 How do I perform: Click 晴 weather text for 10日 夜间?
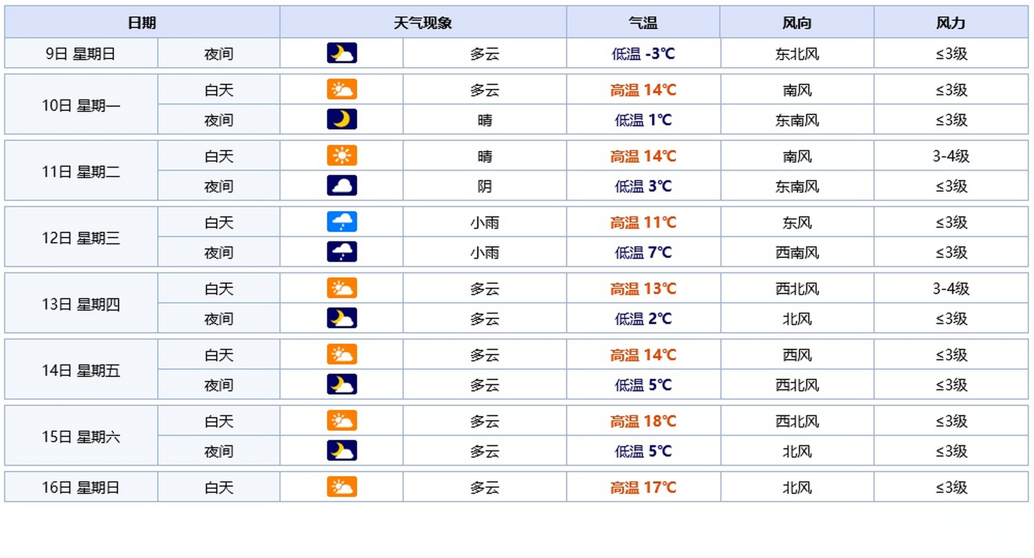(485, 120)
